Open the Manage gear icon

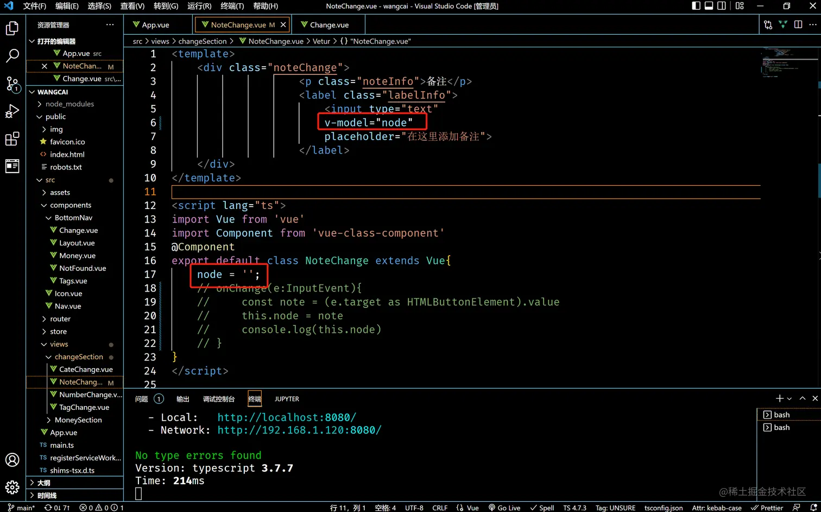click(12, 487)
